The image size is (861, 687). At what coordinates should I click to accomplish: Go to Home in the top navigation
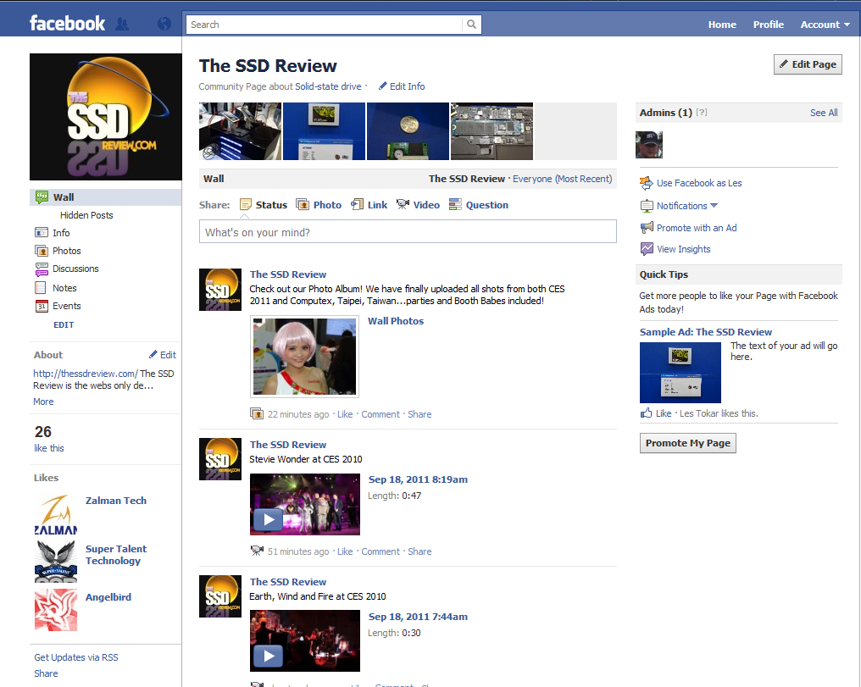(721, 25)
